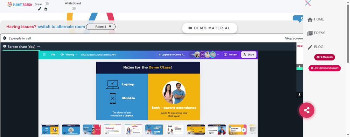
Task: Click Upgrade to Canva Pro button
Action: (x=172, y=55)
